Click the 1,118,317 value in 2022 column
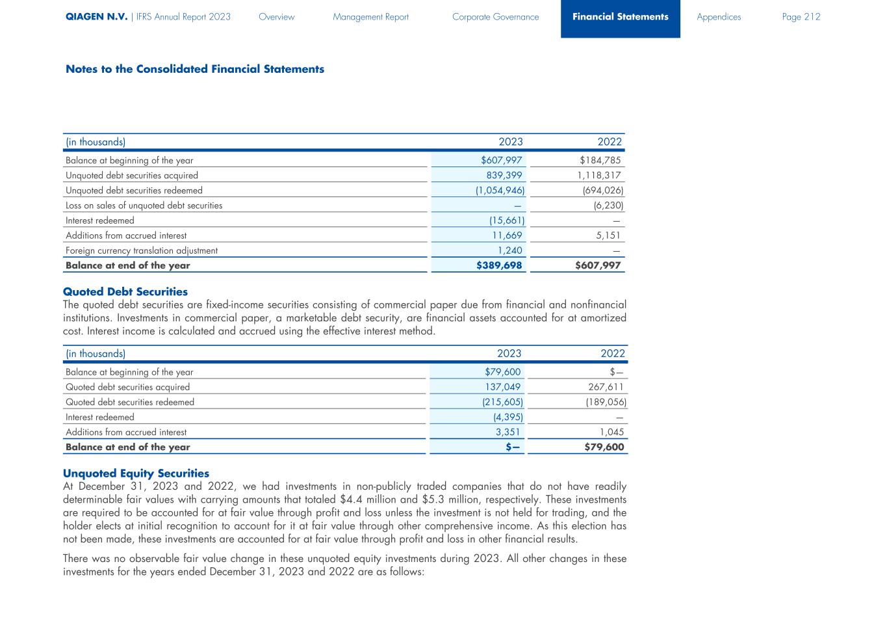 [x=598, y=176]
